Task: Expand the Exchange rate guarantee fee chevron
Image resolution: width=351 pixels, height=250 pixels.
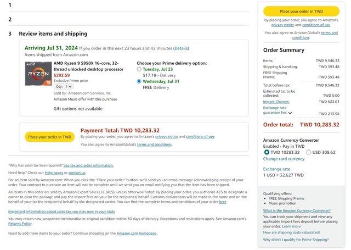Action: point(290,113)
